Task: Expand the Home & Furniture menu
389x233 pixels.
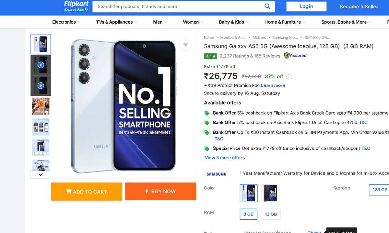Action: 285,22
